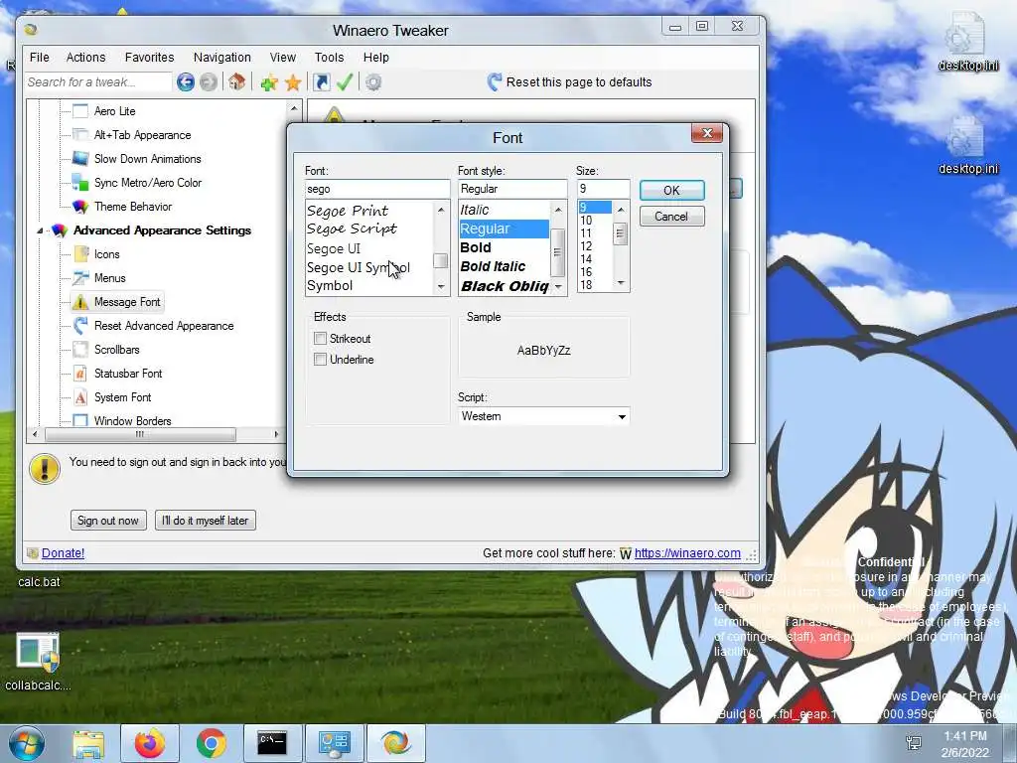Screen dimensions: 1017x763
Task: Click the Size input field
Action: tap(603, 189)
